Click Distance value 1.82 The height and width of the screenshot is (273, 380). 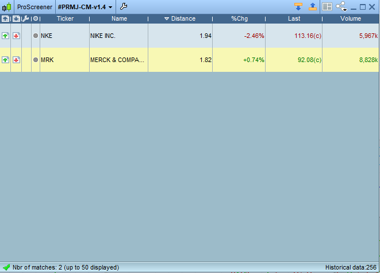[205, 60]
